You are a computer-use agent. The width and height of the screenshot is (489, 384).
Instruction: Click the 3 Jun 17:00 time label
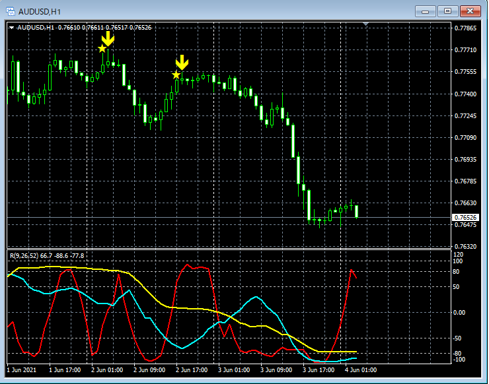tap(319, 370)
